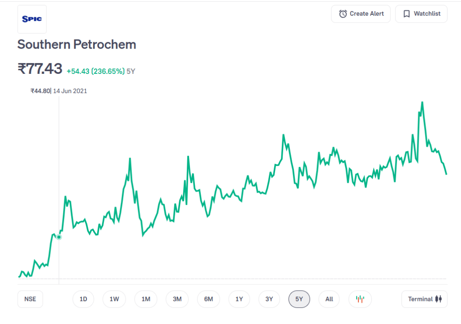Click the 14 Jun 2021 chart data point
The image size is (461, 324).
pyautogui.click(x=59, y=237)
